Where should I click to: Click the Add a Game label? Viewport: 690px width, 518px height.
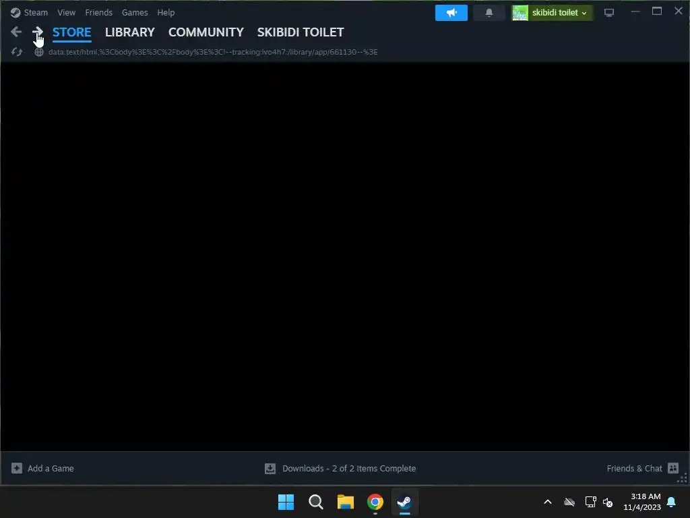point(51,468)
